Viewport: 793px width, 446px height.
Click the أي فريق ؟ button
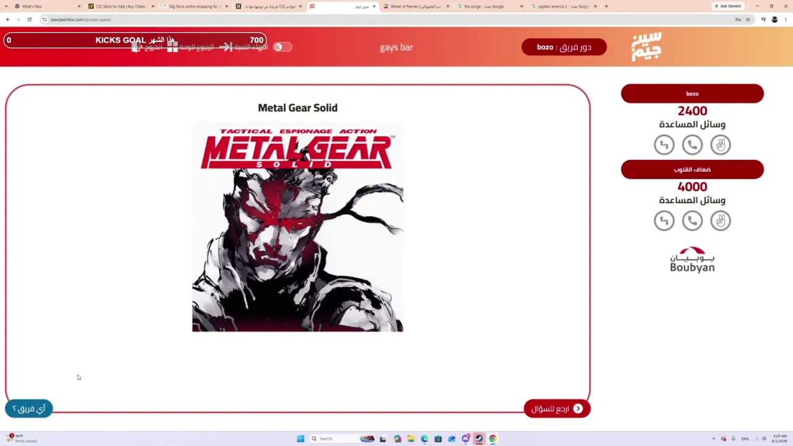point(29,409)
